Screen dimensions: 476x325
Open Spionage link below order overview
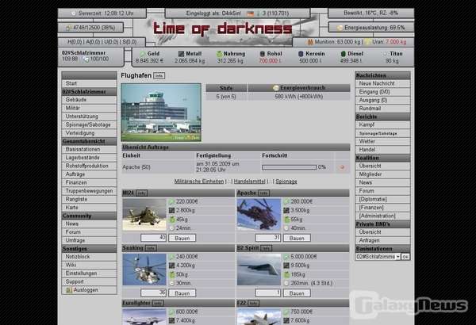pos(286,182)
